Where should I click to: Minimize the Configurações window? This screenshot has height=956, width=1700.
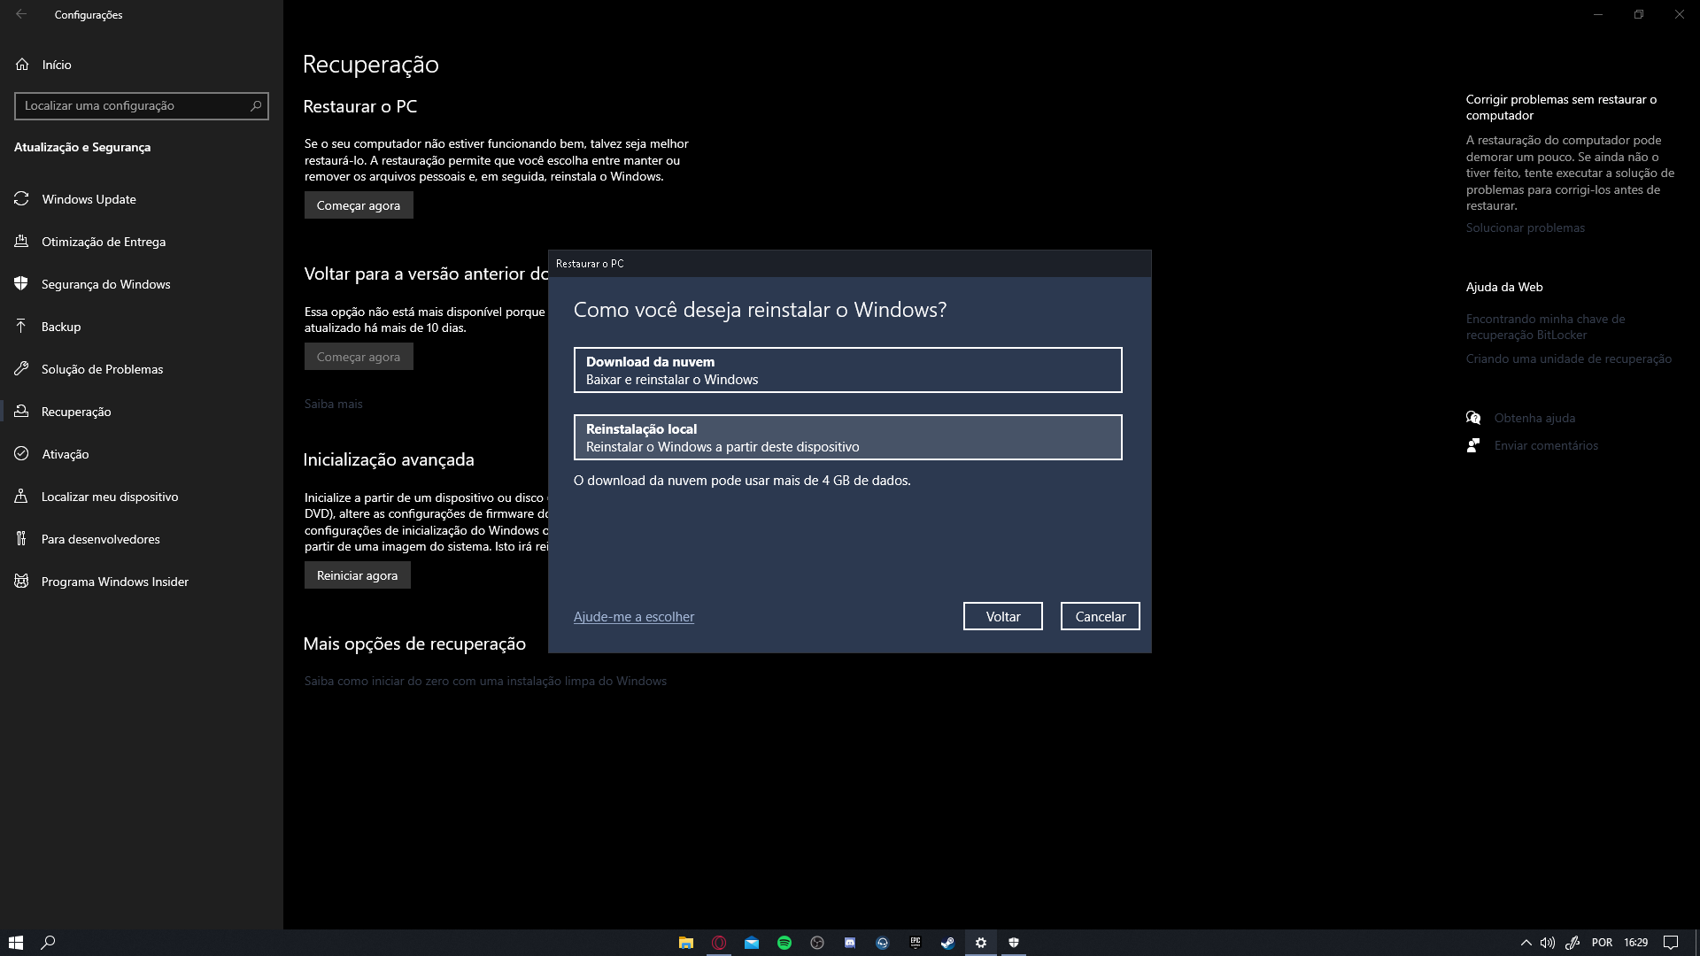1598,14
